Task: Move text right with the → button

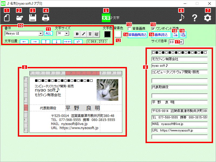Action: coord(35,42)
